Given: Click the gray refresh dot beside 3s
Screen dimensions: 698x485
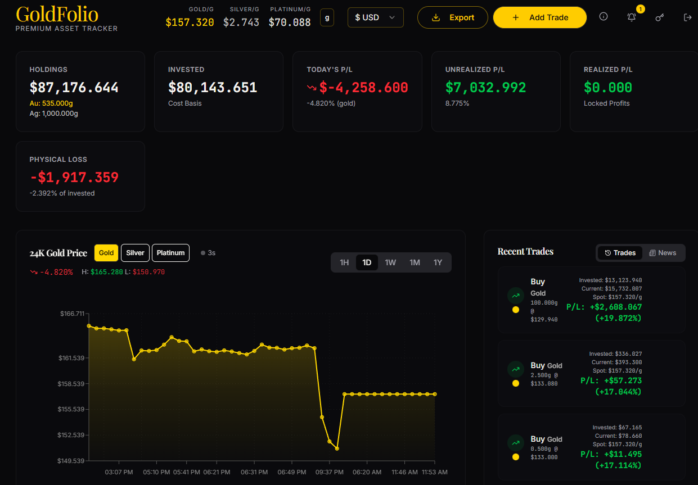Looking at the screenshot, I should click(x=203, y=253).
